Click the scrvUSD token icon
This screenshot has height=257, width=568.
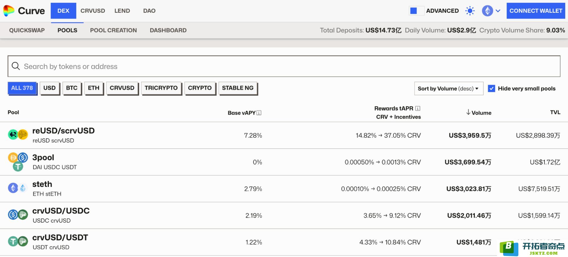coord(23,134)
